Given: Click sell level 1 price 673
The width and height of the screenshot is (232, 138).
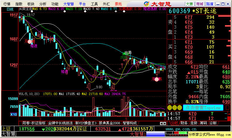Looking at the screenshot, I should tap(189, 37).
